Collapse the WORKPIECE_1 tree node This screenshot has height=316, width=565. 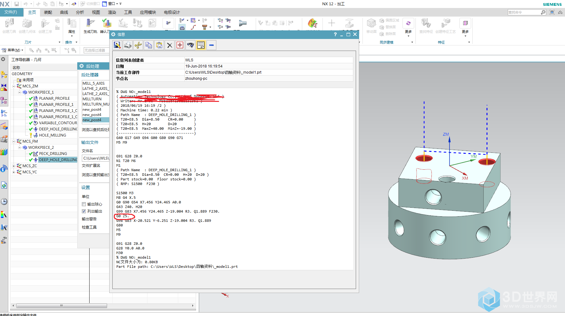(19, 92)
